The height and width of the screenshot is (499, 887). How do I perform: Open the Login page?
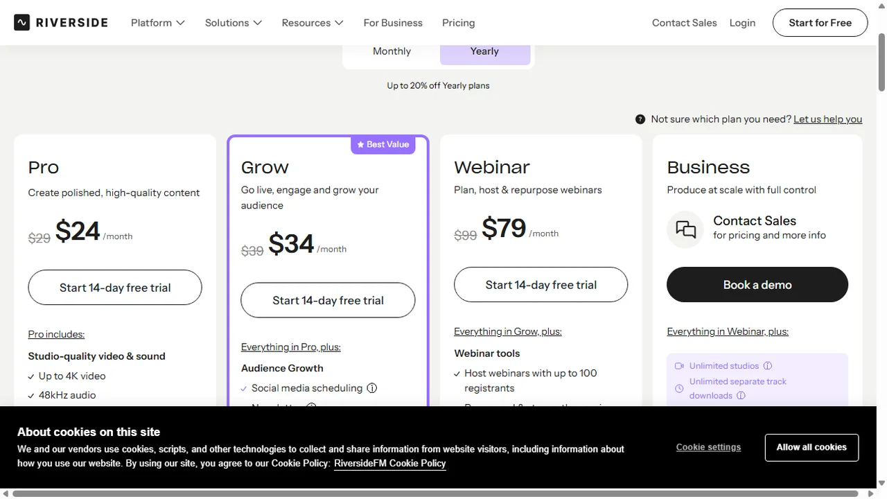point(742,23)
